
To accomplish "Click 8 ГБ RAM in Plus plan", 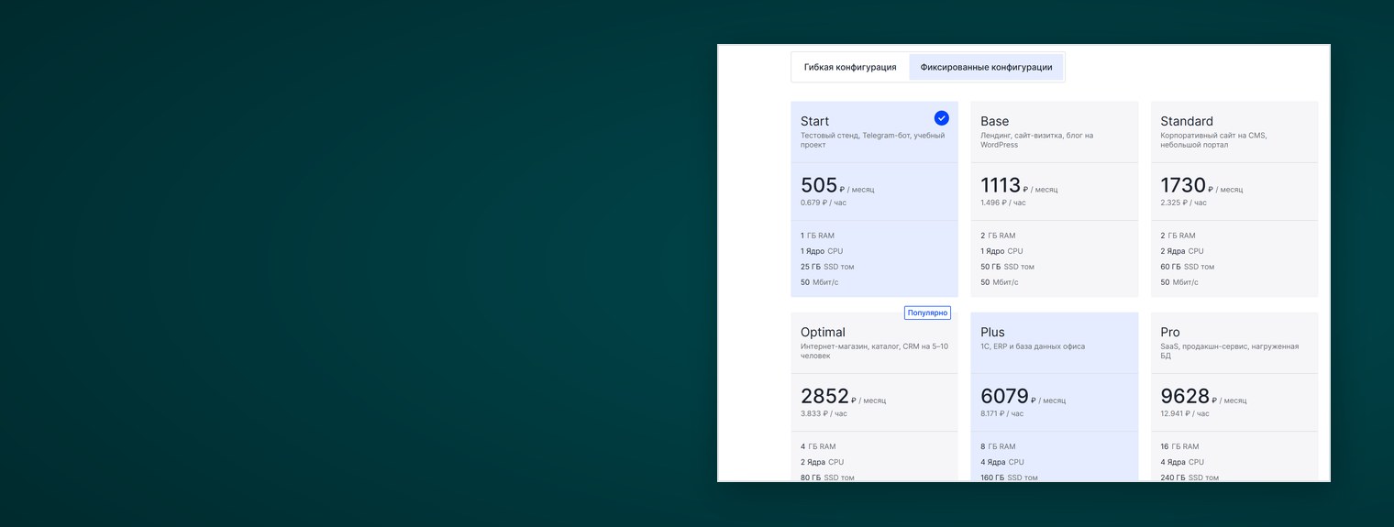I will click(998, 446).
